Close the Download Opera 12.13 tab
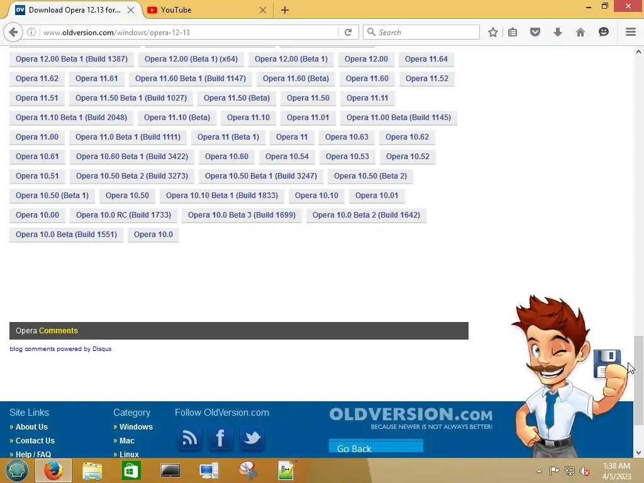The image size is (644, 483). 131,10
